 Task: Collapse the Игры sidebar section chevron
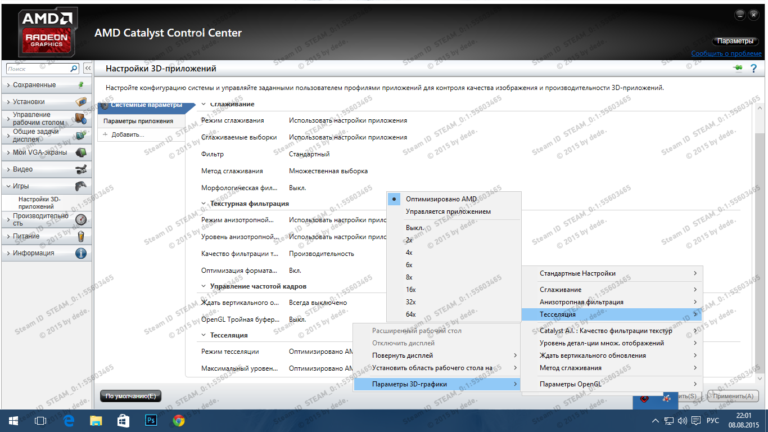click(8, 186)
